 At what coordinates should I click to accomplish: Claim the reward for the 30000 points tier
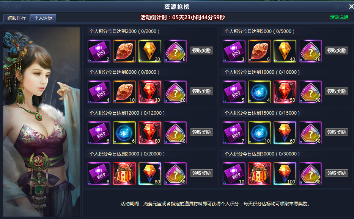tap(337, 173)
